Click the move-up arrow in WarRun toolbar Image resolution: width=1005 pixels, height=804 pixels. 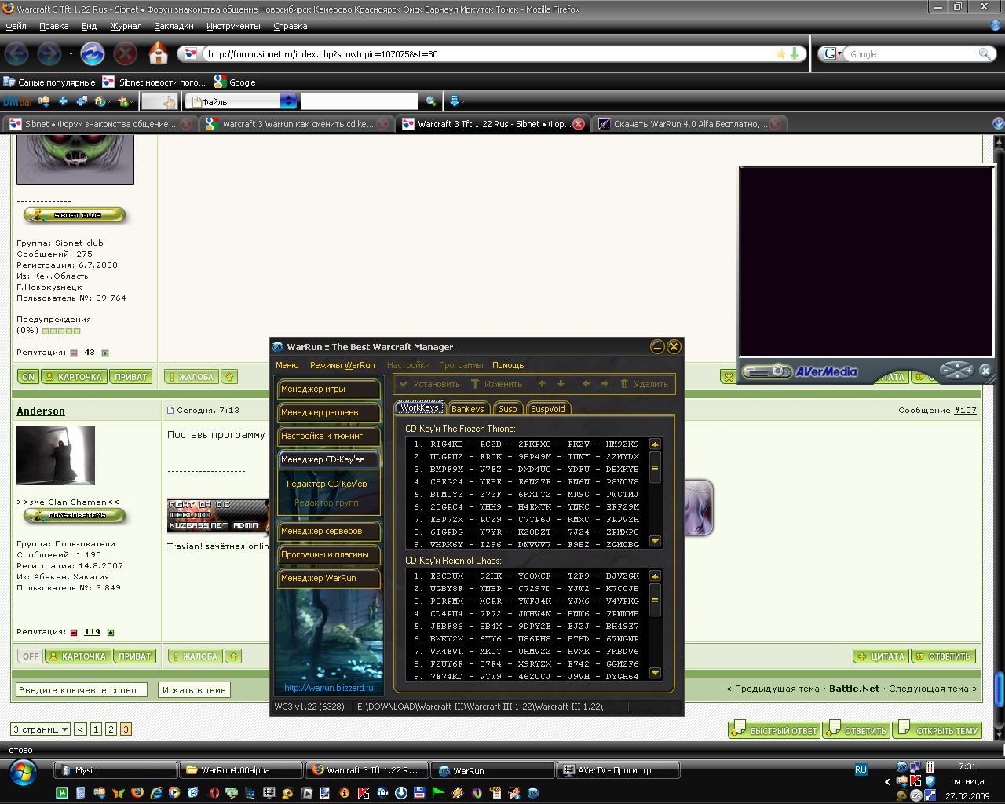click(x=542, y=384)
